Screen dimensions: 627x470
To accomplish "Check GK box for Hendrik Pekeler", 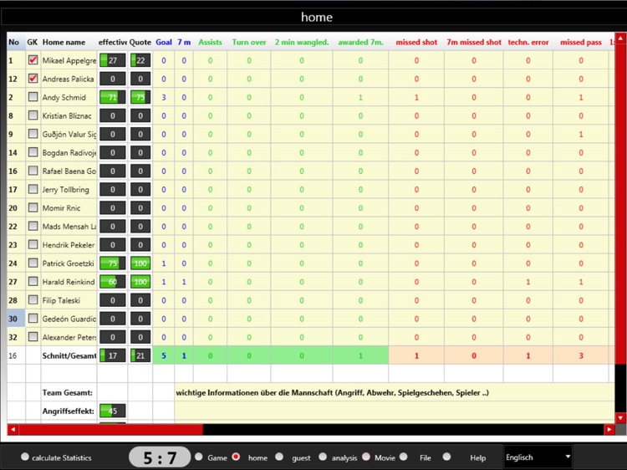I will click(33, 245).
